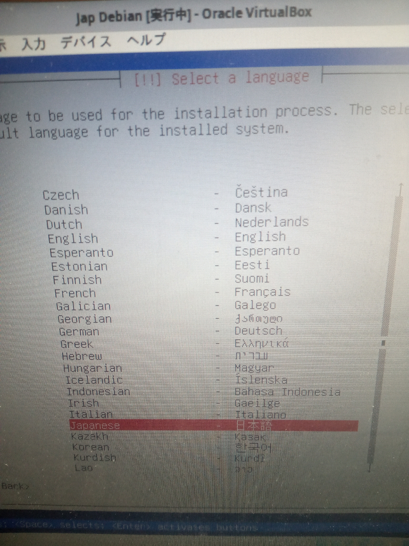Click the scroll up arrow of language list

coord(401,190)
